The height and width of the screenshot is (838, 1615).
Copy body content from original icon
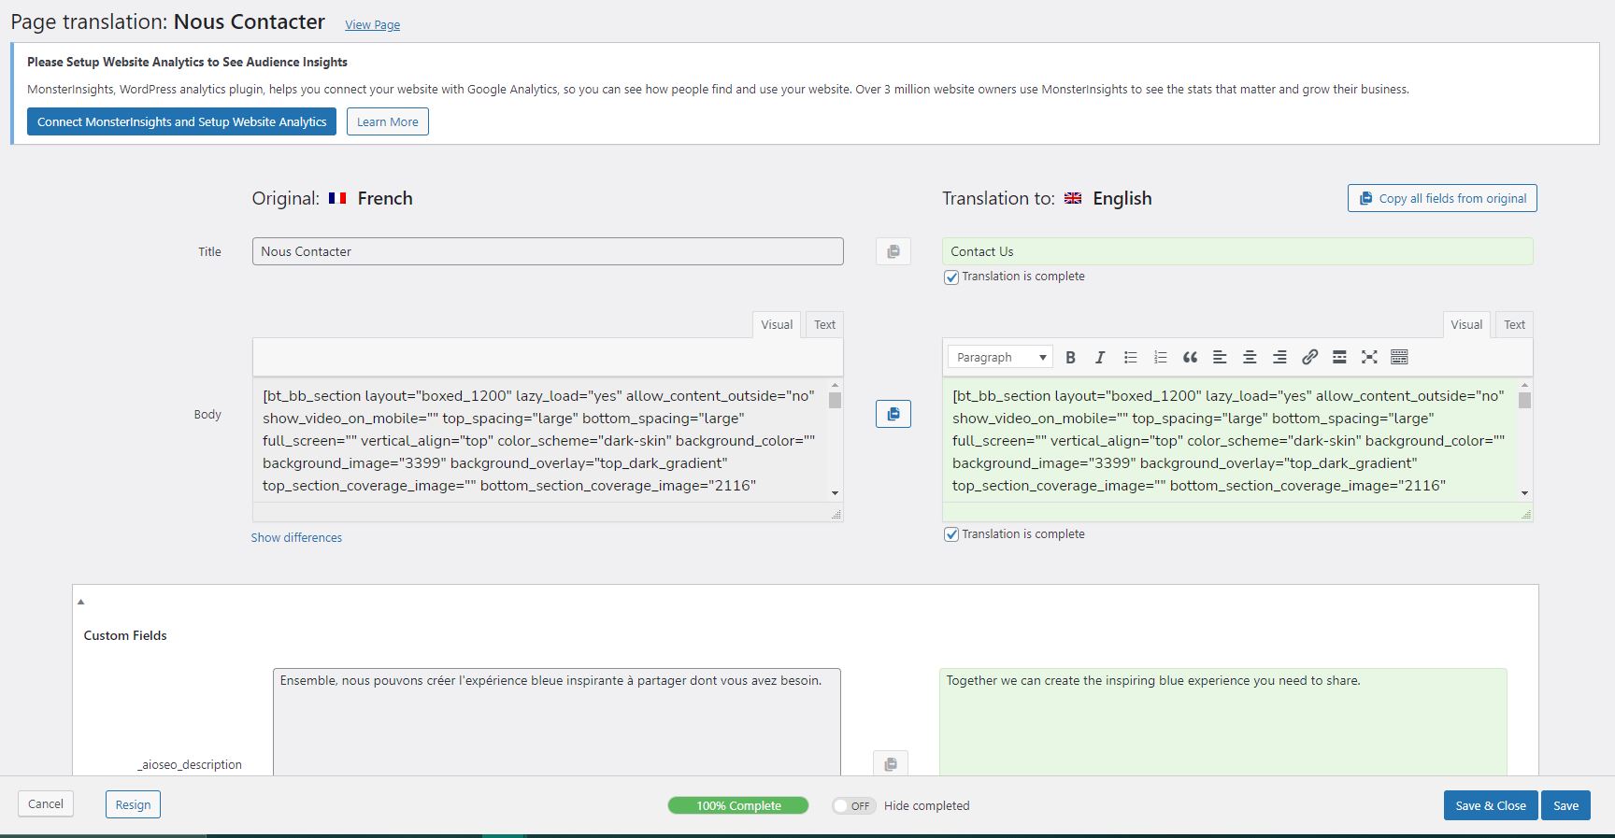coord(893,414)
